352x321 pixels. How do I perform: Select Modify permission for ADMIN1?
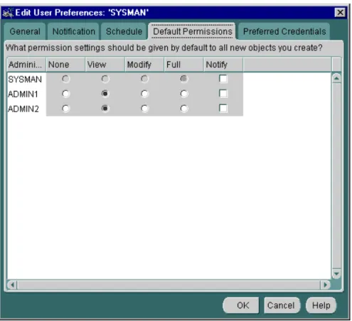(144, 94)
